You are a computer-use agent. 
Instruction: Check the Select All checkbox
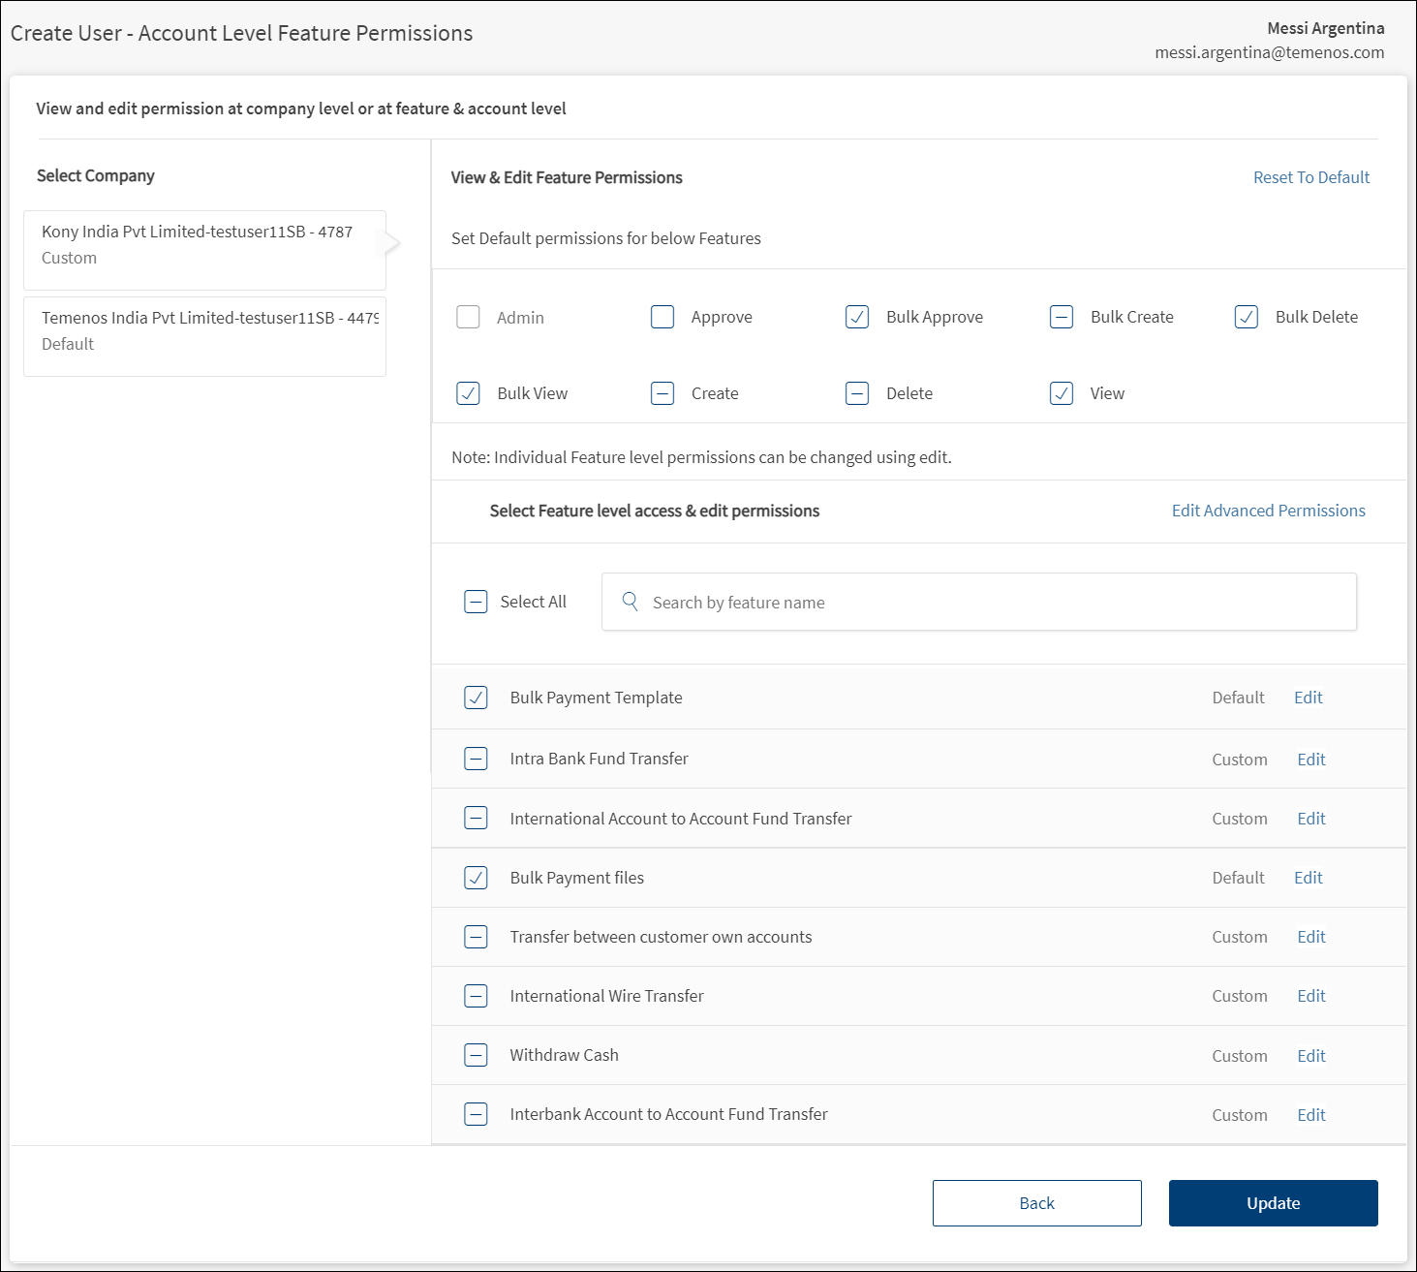tap(476, 602)
